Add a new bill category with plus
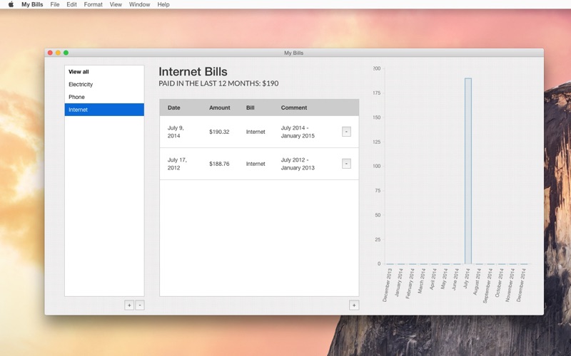Image resolution: width=571 pixels, height=356 pixels. (x=129, y=305)
